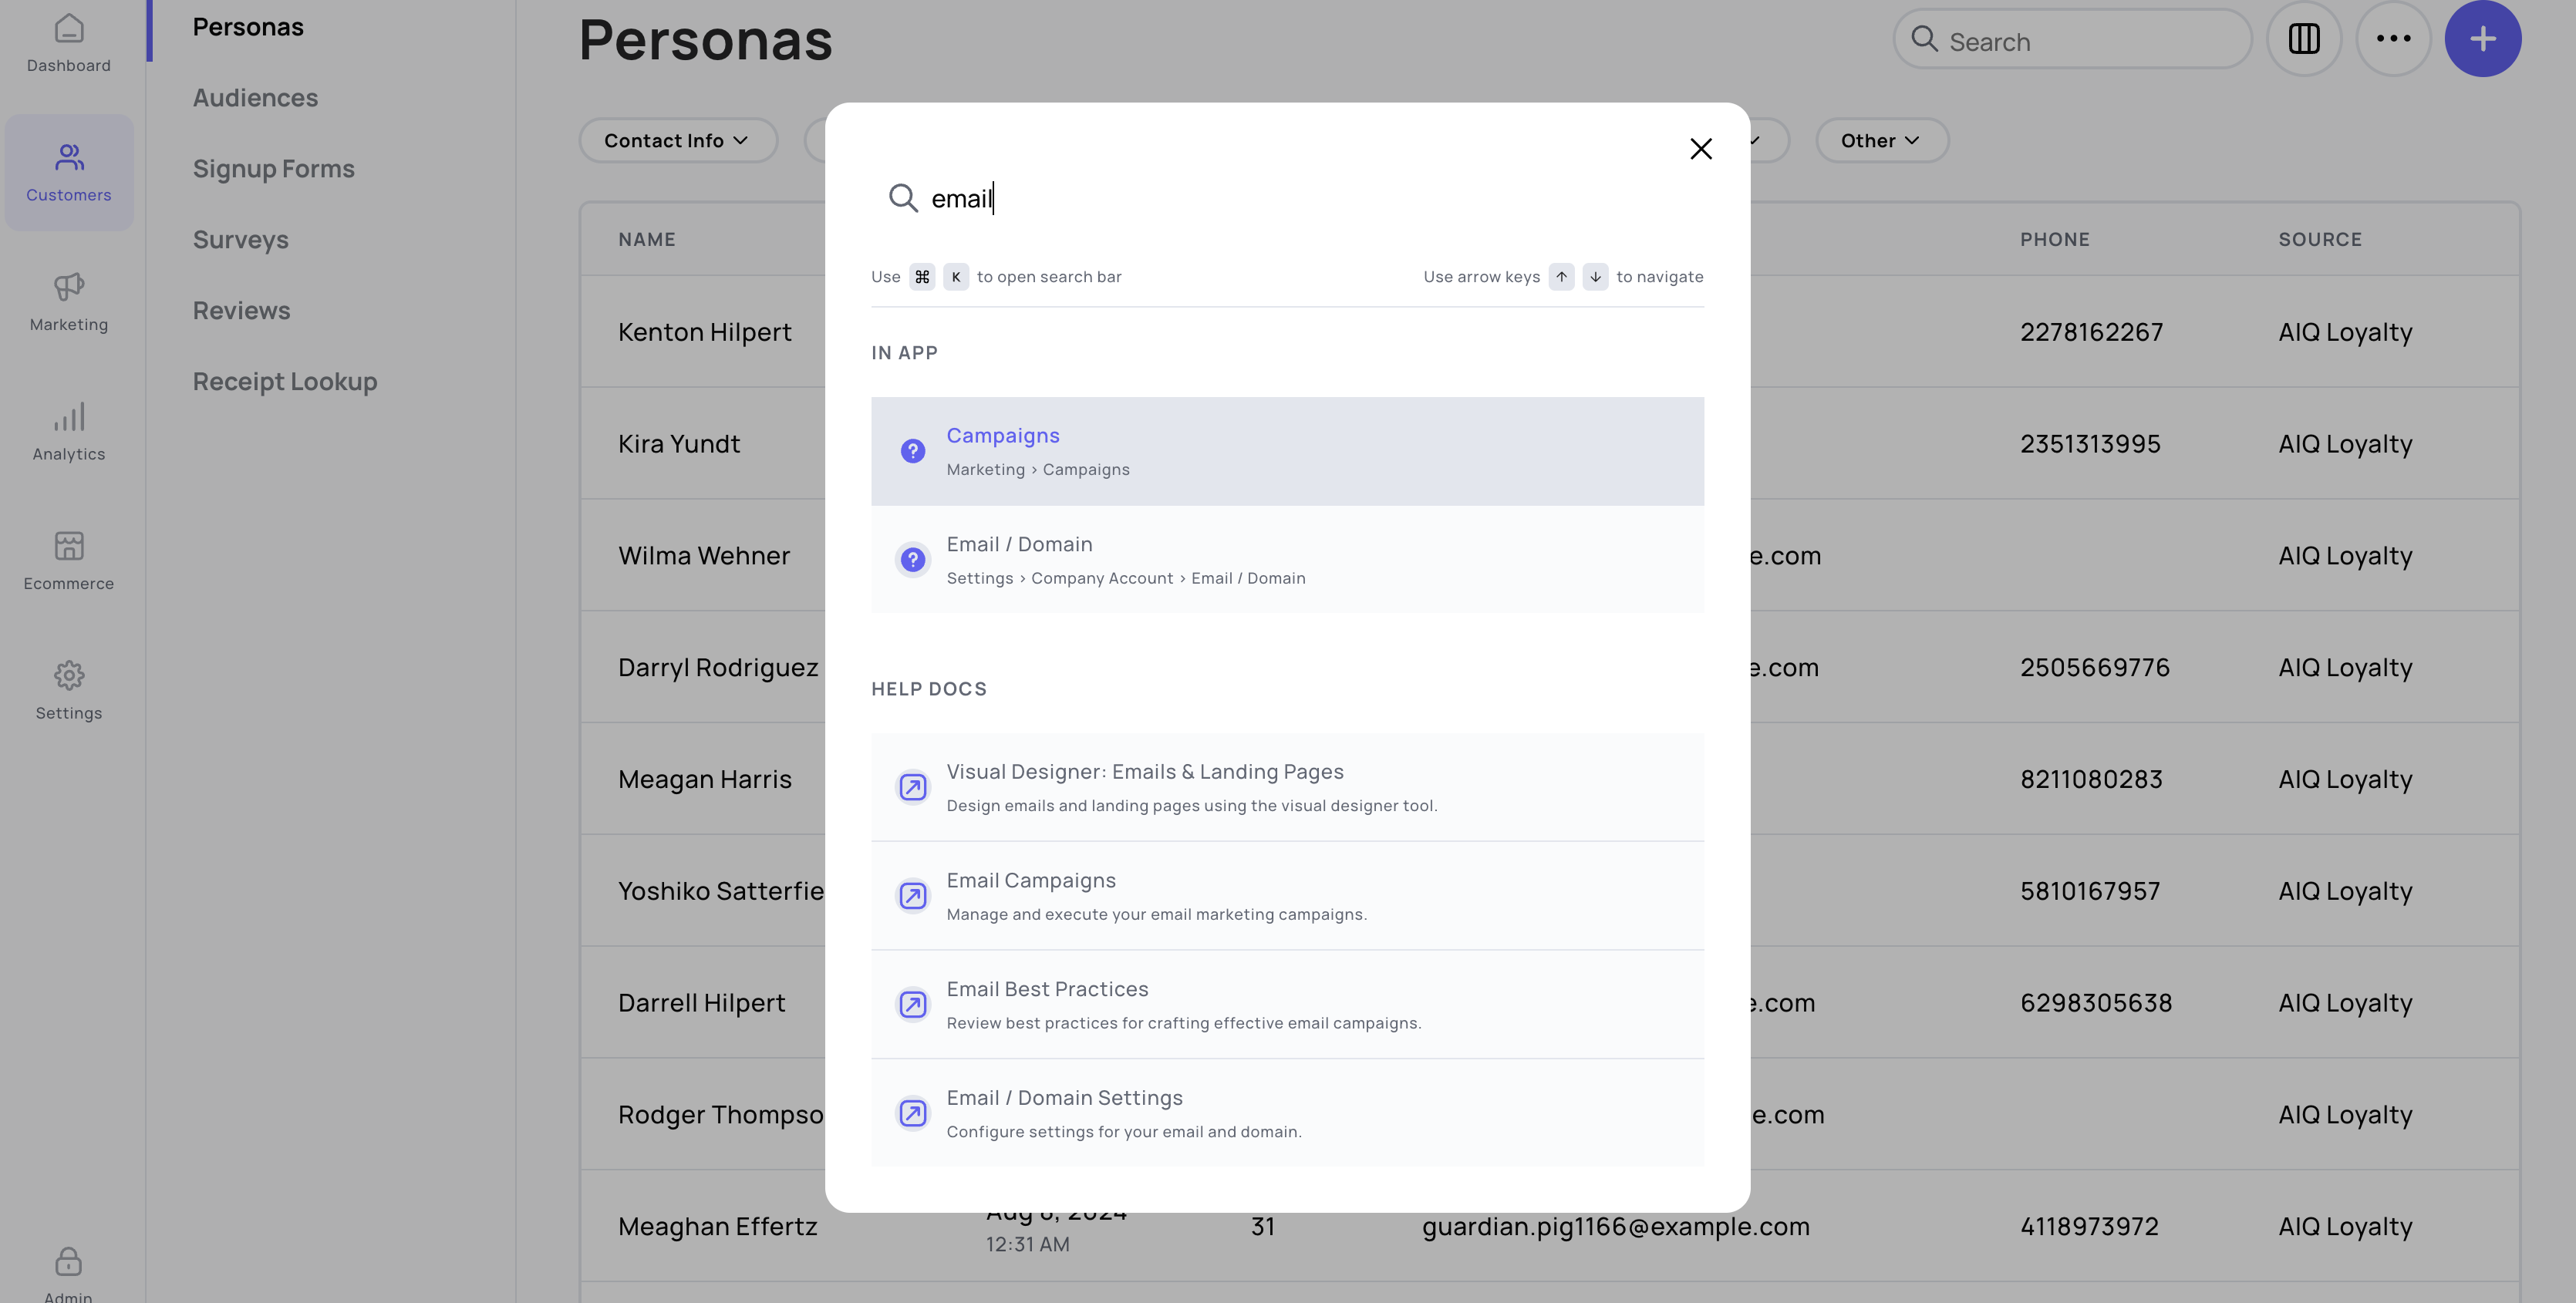
Task: Click the guardian.pig1166@example.com email
Action: coord(1615,1227)
